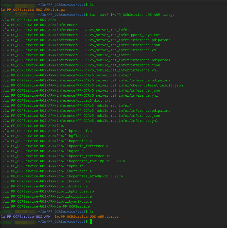Click the PP-OCRv5_mobile_rec_infer/ directory line

coord(66,106)
